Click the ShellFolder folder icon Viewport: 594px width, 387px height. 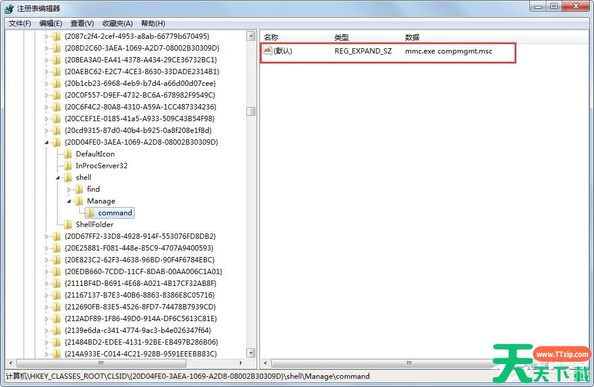pos(68,225)
